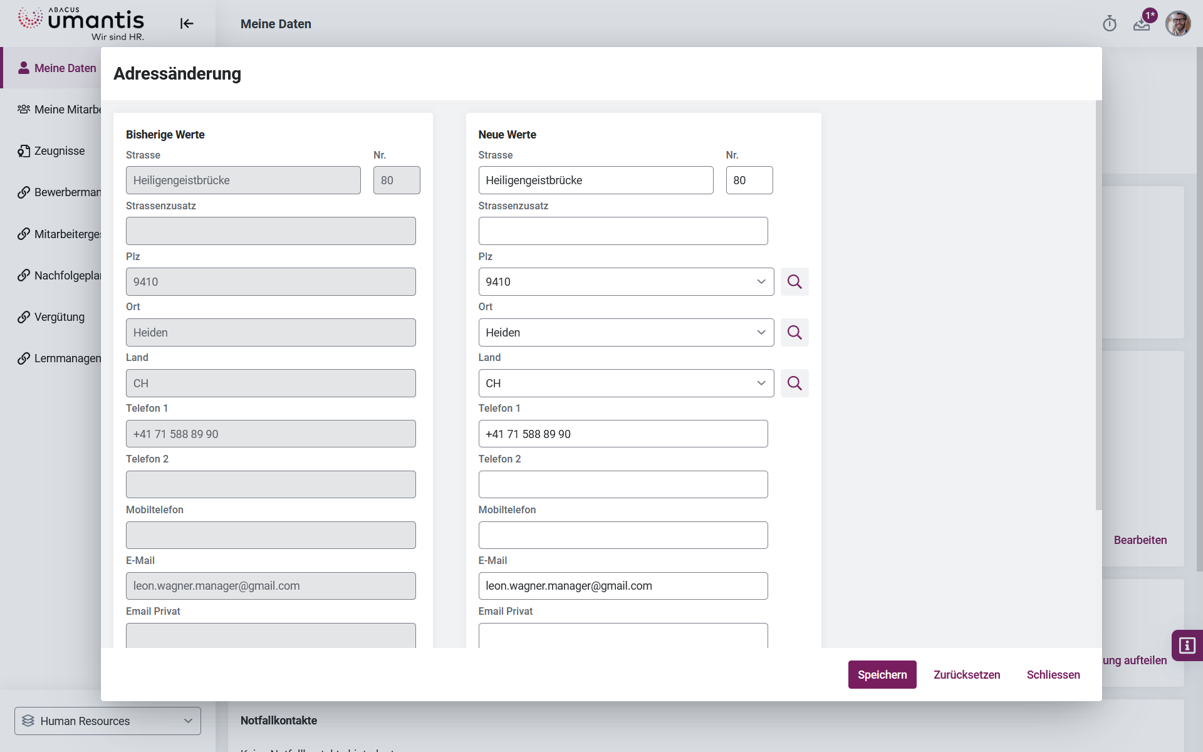Viewport: 1203px width, 752px height.
Task: Open the inbox notifications icon
Action: click(x=1142, y=24)
